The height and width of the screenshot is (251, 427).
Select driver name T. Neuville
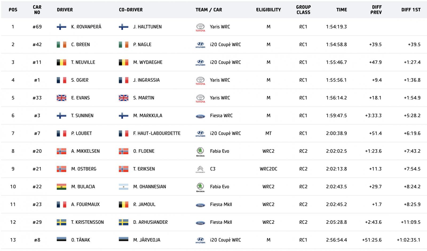pos(83,62)
